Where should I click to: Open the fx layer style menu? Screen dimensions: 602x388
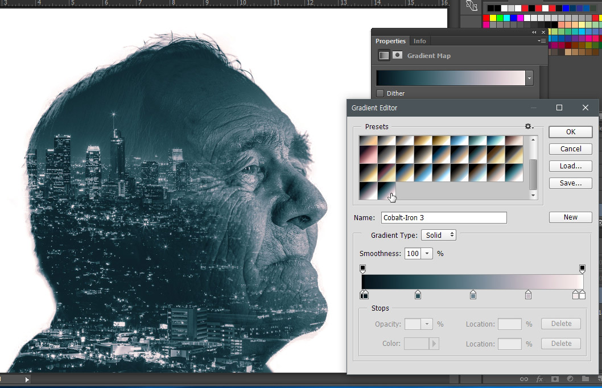(x=539, y=379)
